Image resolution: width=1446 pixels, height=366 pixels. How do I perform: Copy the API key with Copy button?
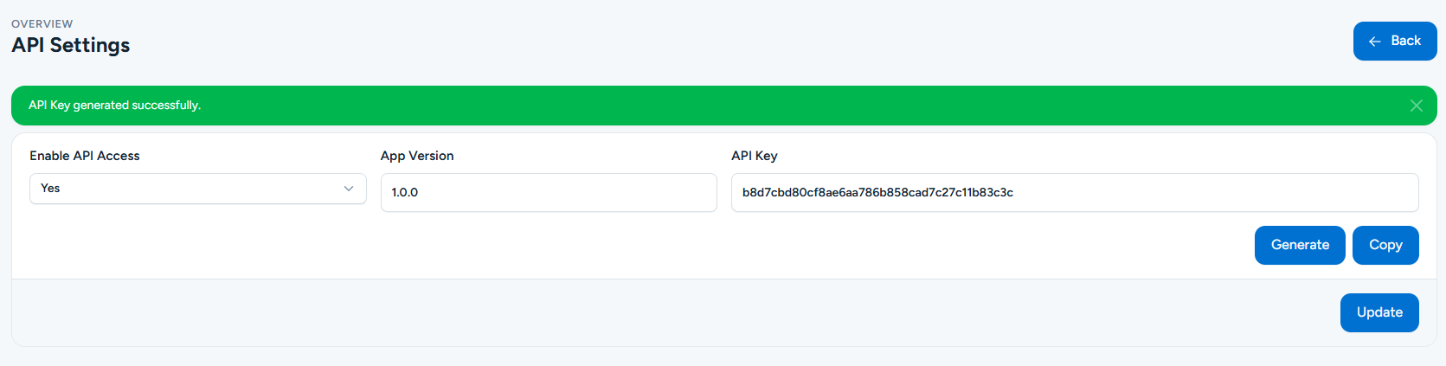pos(1385,245)
